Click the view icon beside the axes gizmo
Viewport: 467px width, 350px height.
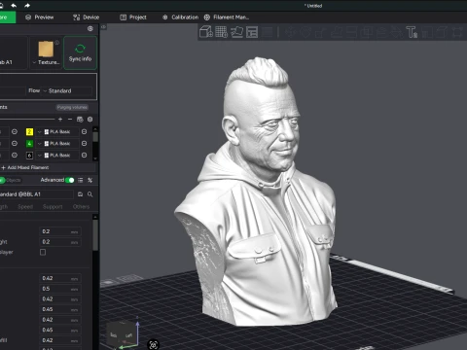[154, 344]
